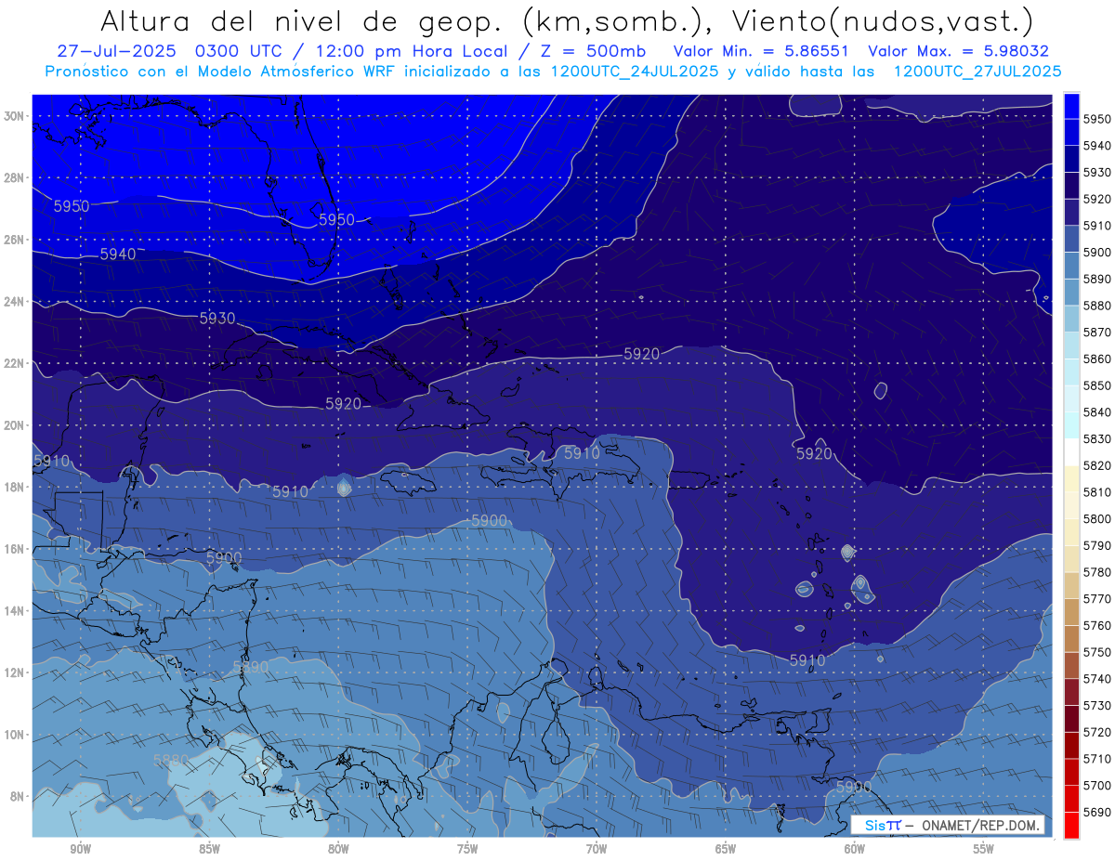Image resolution: width=1115 pixels, height=861 pixels.
Task: Click the pale cyan swatch between 5840 and 5850
Action: [x=1071, y=399]
